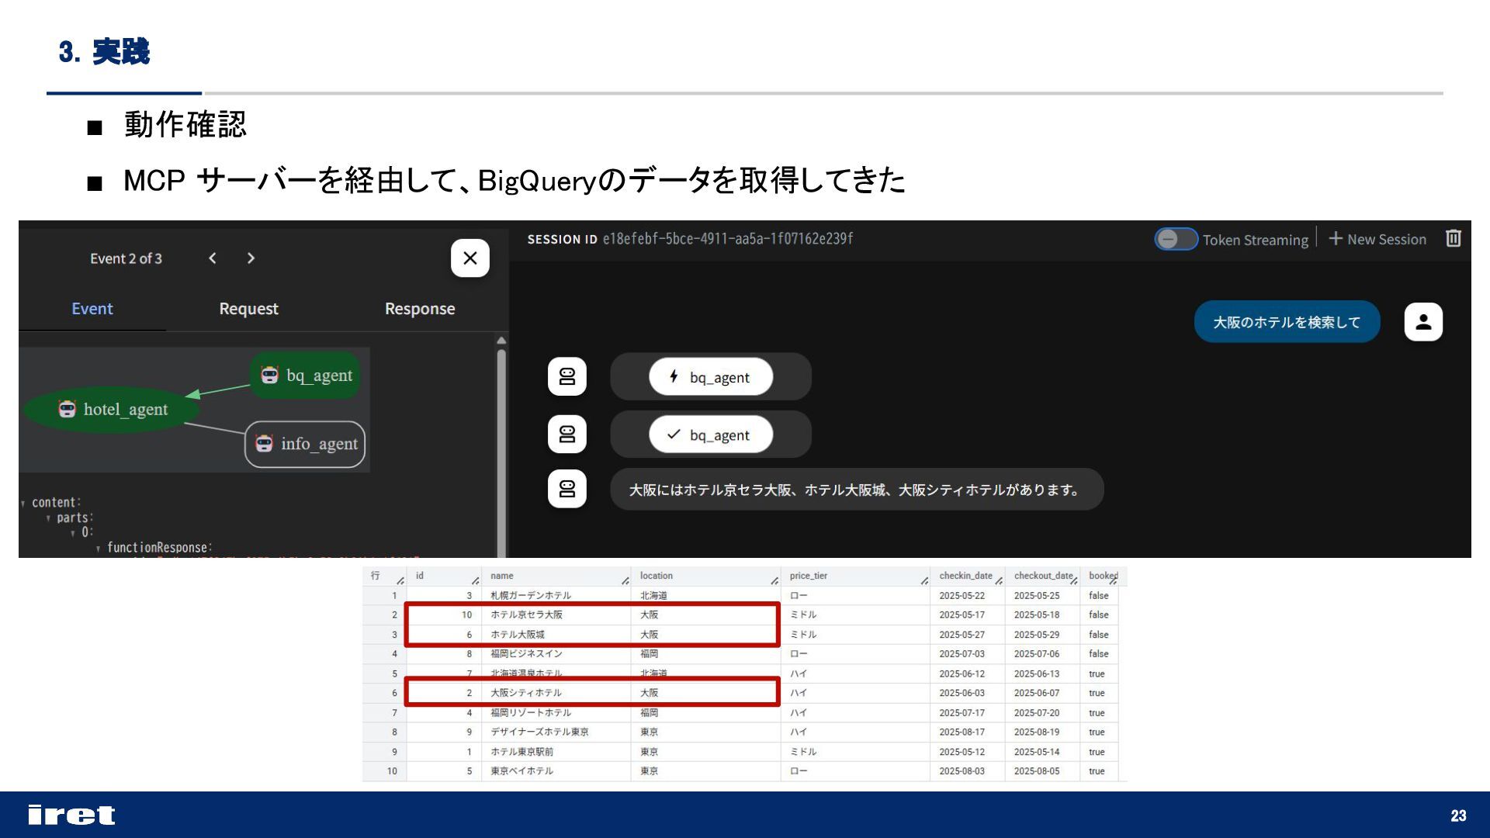The image size is (1490, 838).
Task: Close the event details panel
Action: coord(470,258)
